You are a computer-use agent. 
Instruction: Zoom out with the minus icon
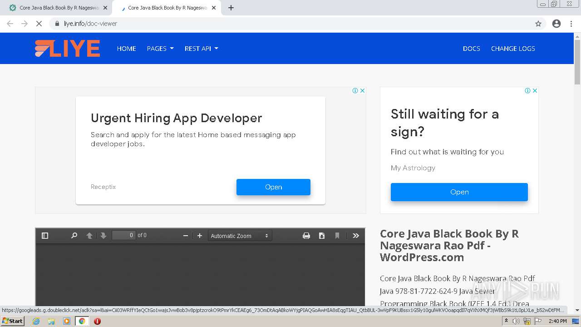185,235
